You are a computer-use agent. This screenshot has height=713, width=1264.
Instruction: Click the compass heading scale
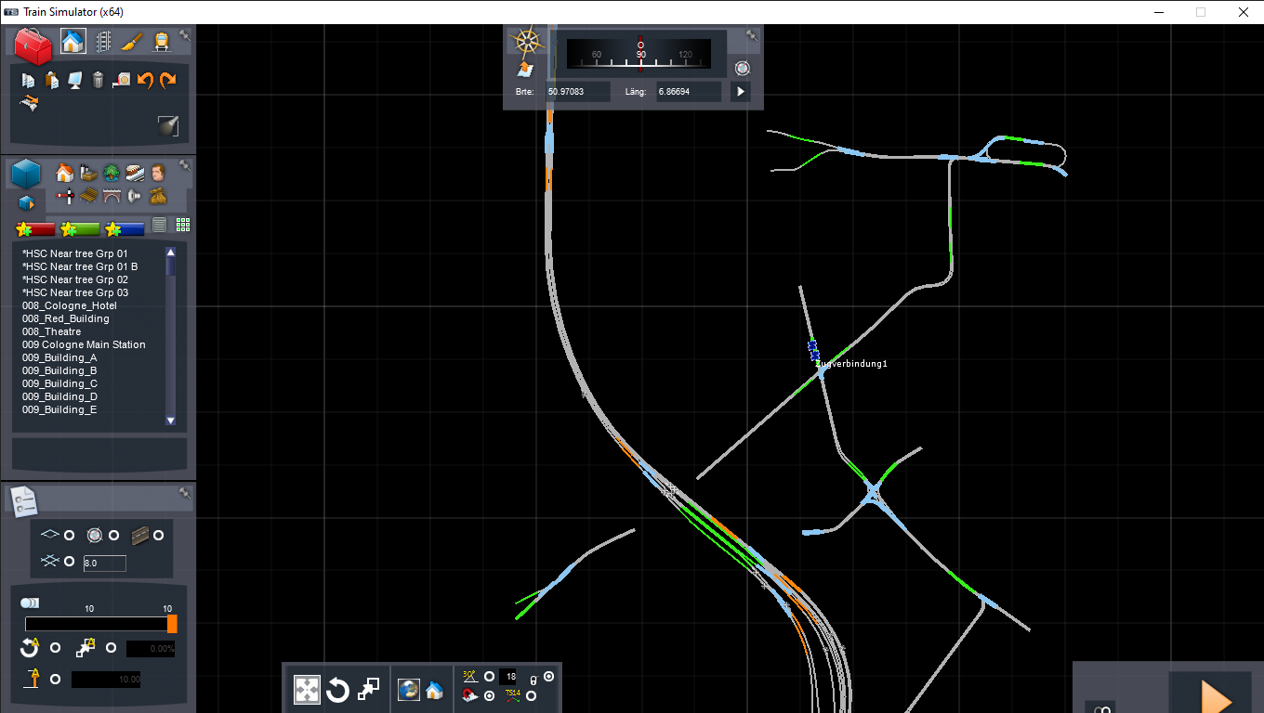(640, 56)
